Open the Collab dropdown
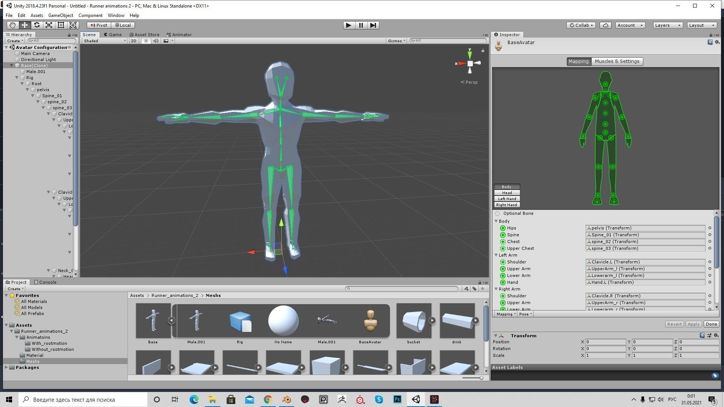Screen dimensions: 724x407 (581, 25)
